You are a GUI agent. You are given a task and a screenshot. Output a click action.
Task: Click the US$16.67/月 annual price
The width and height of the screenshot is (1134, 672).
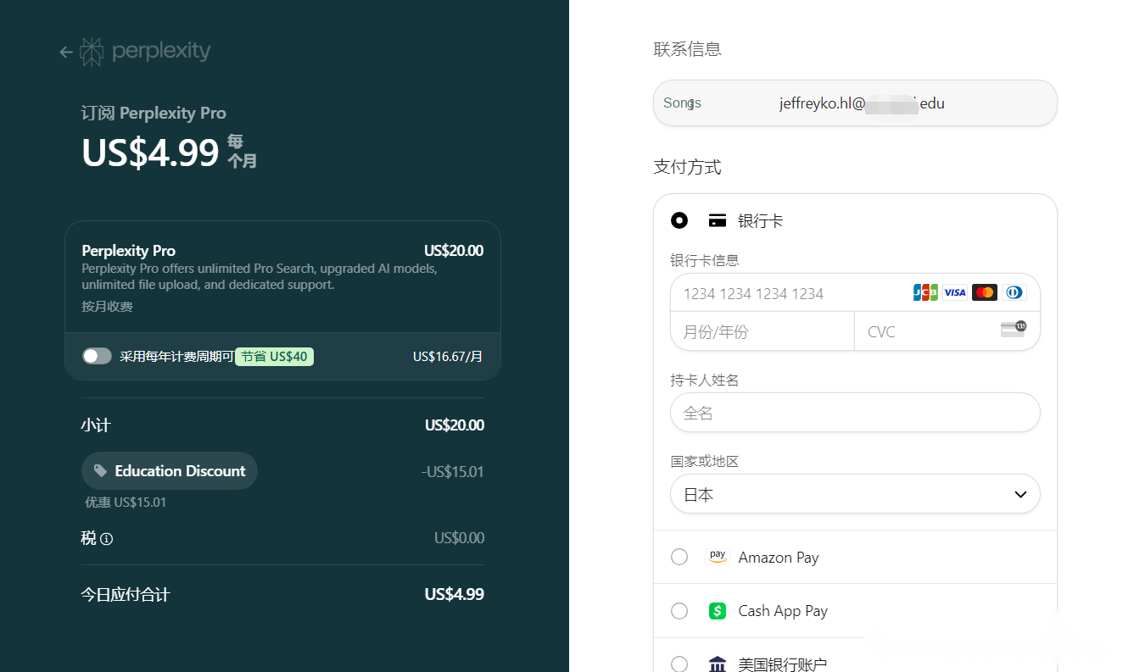448,357
